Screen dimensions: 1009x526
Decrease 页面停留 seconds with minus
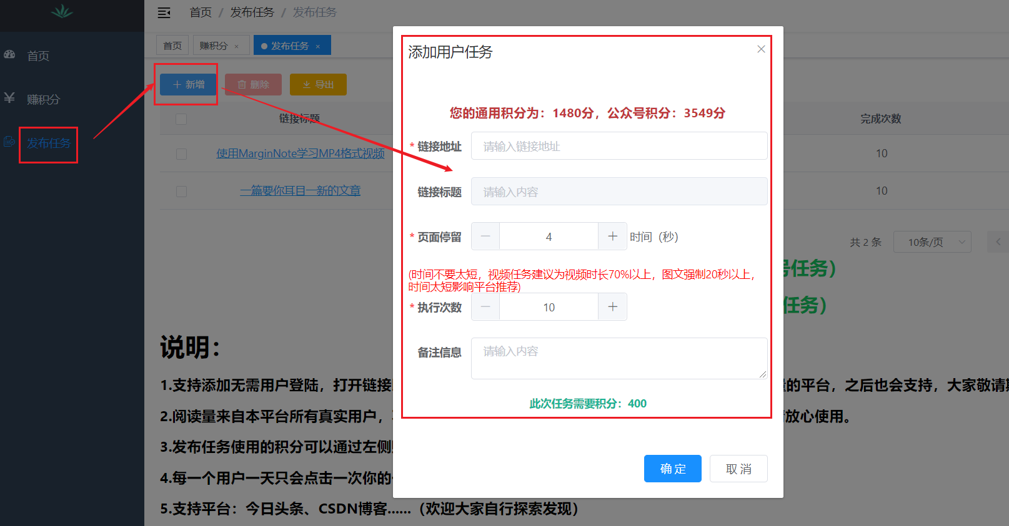tap(485, 236)
